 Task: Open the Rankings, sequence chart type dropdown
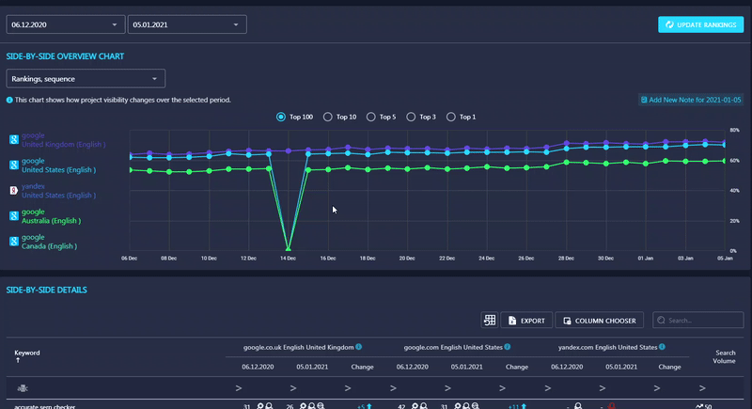point(86,79)
